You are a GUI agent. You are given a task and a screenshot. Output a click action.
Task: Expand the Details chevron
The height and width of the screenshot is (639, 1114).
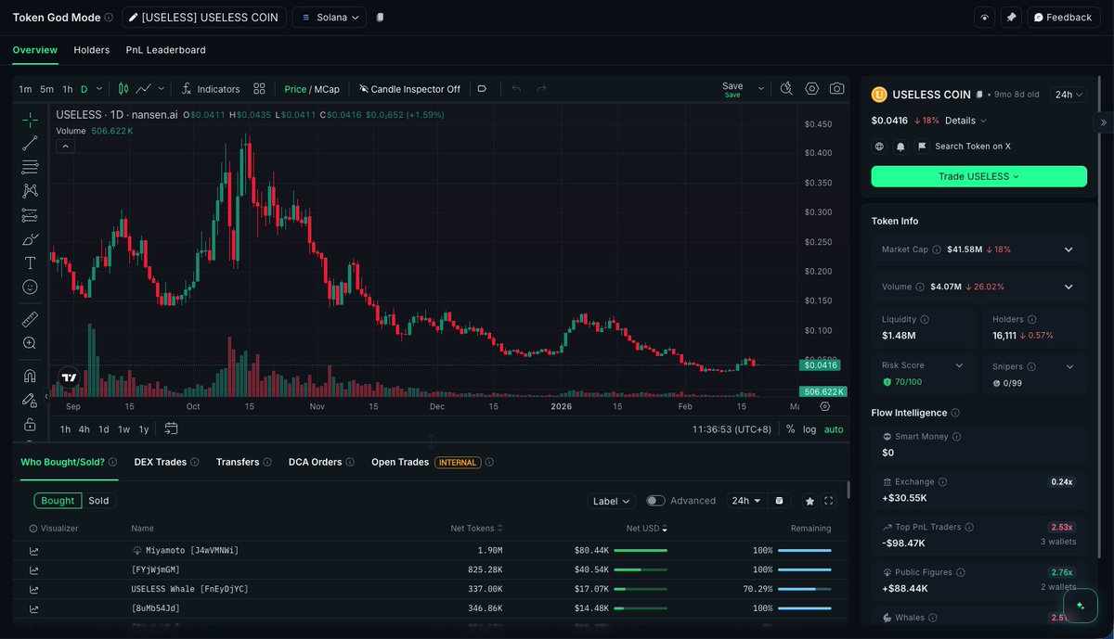[983, 121]
